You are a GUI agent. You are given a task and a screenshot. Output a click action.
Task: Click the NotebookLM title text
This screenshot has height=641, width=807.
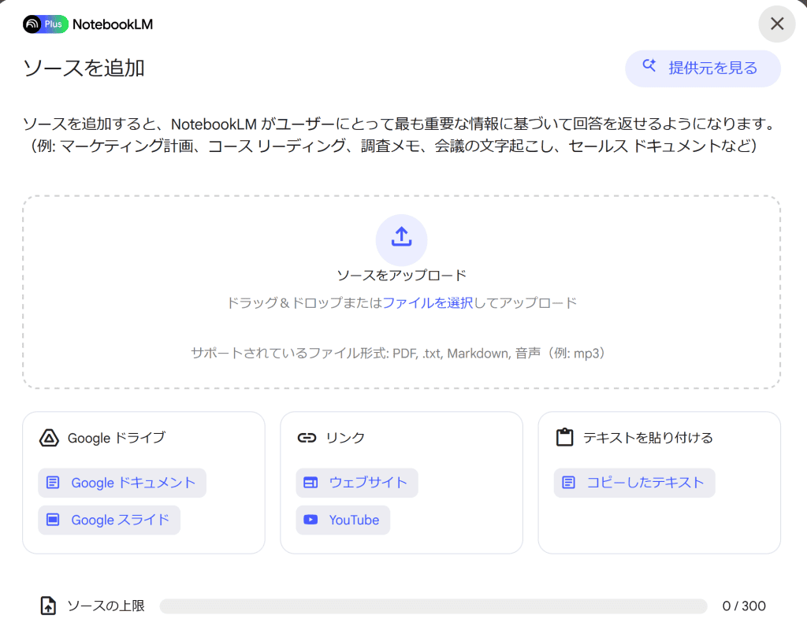113,24
